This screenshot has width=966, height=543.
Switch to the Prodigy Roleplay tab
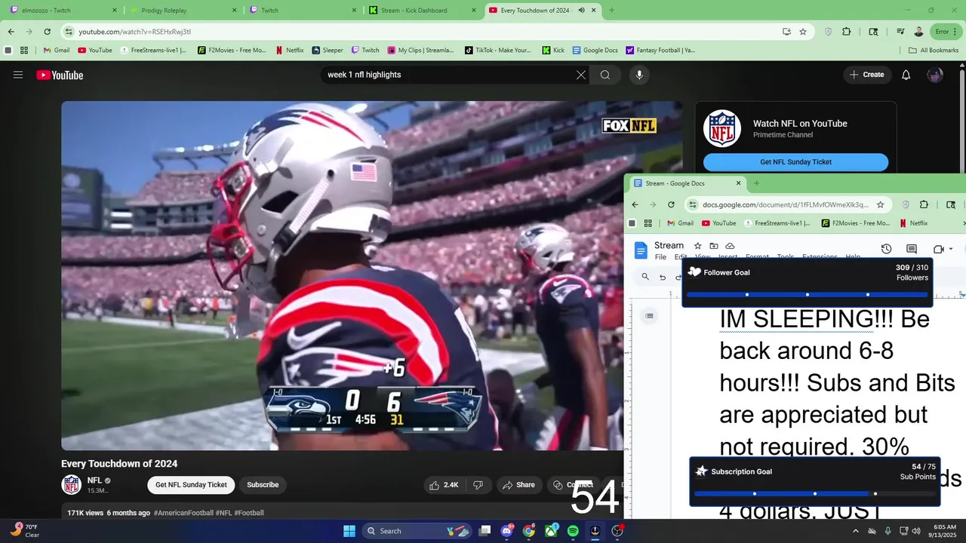[183, 11]
